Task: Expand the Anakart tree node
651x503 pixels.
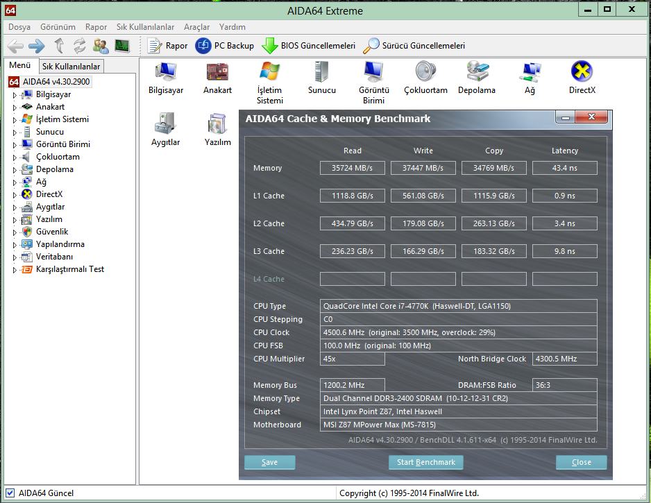Action: pos(15,108)
